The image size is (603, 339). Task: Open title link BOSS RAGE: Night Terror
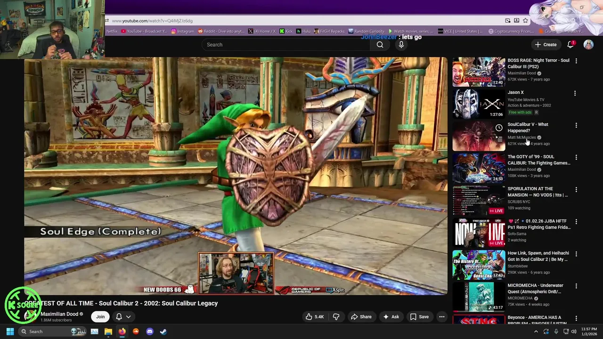pos(538,64)
